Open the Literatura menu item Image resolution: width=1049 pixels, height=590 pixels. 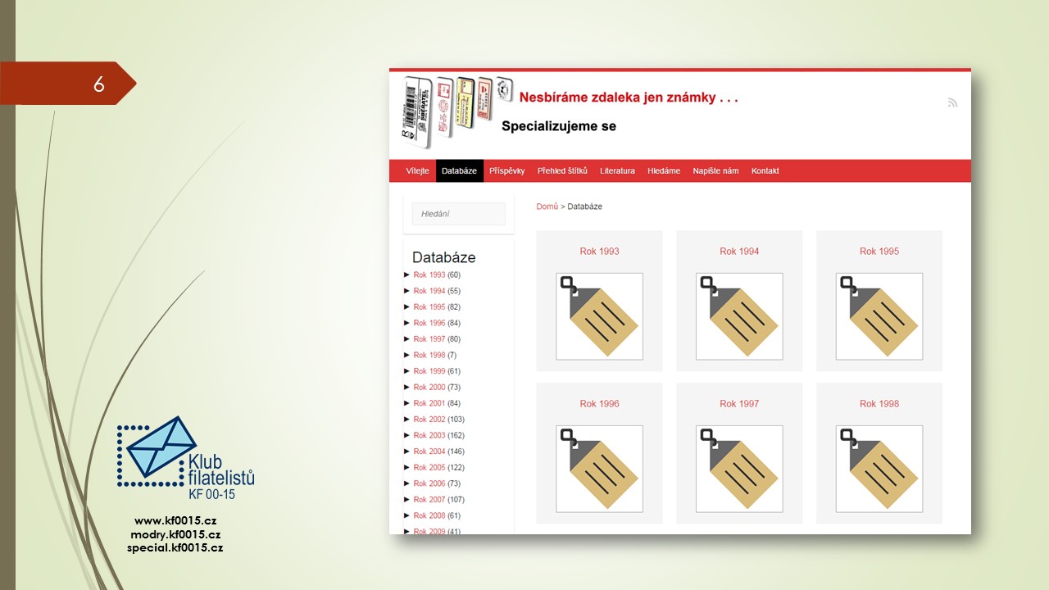pos(617,171)
